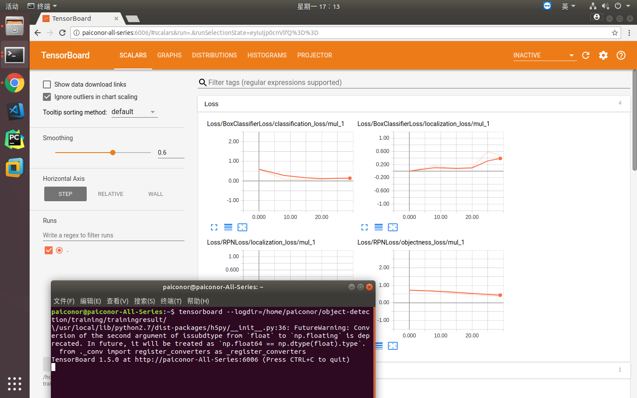Open PROJECTOR tab
637x398 pixels.
click(x=315, y=55)
